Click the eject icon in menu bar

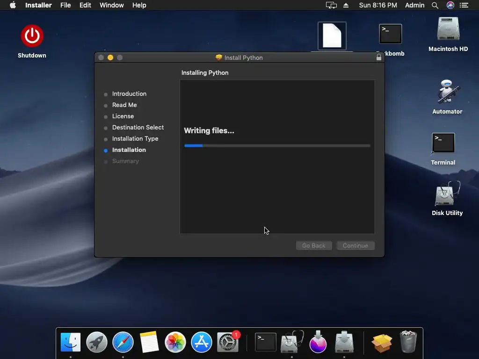[346, 5]
